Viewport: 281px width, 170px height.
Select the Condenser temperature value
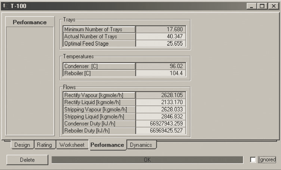[161, 66]
